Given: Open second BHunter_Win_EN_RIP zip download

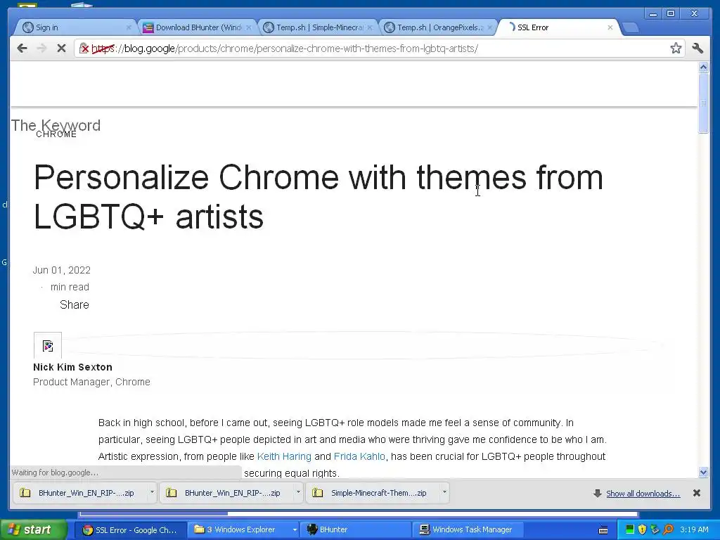Looking at the screenshot, I should pos(227,493).
